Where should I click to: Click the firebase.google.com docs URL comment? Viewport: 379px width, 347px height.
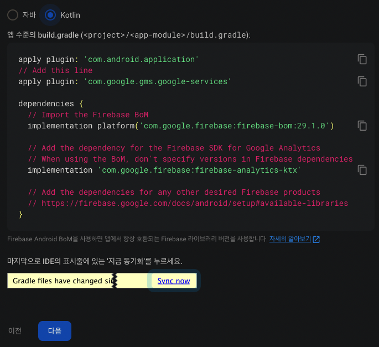click(x=188, y=203)
